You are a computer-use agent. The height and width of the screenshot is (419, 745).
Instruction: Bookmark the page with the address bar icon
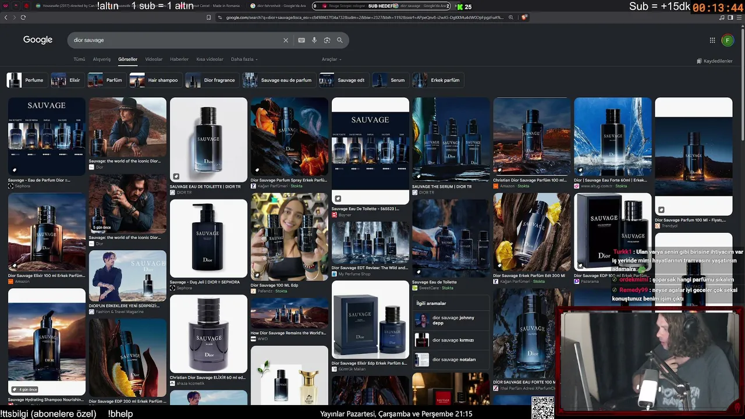(x=208, y=17)
